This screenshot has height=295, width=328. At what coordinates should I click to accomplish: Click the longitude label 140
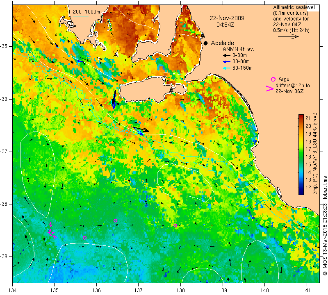pyautogui.click(x=264, y=290)
